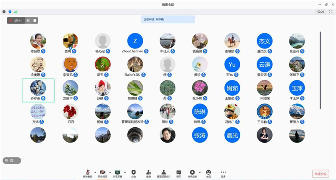336x180 pixels.
Task: Expand share options arrow beside 共享屏幕
Action: tap(125, 172)
